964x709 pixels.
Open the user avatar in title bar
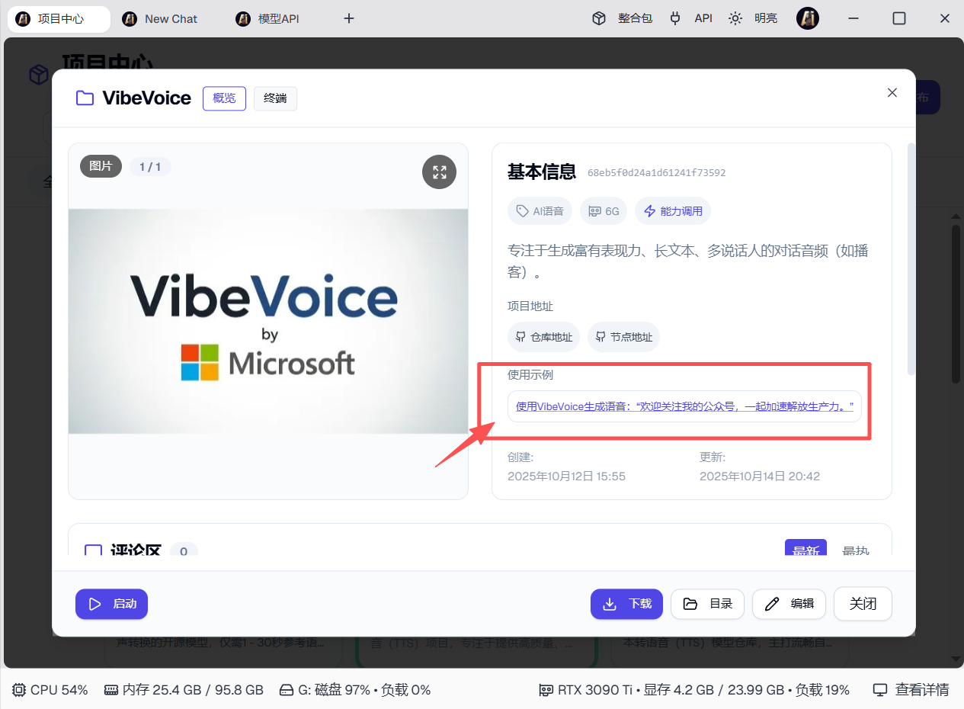point(807,18)
